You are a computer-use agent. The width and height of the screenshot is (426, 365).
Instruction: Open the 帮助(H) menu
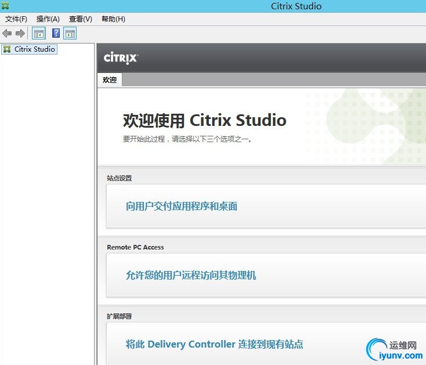click(x=113, y=19)
